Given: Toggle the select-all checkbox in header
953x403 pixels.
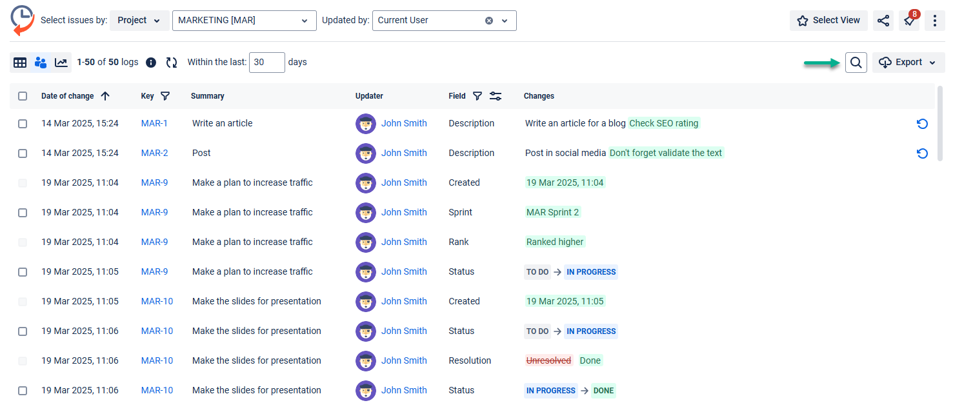Looking at the screenshot, I should (23, 96).
